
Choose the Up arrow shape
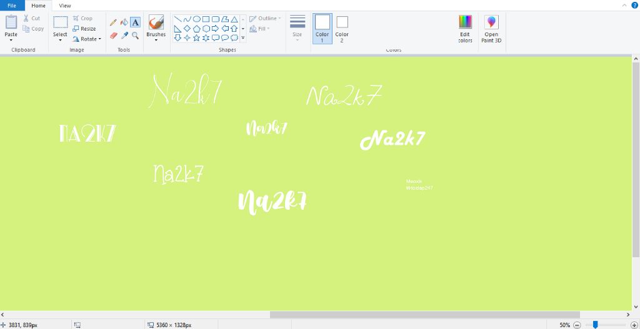click(234, 29)
